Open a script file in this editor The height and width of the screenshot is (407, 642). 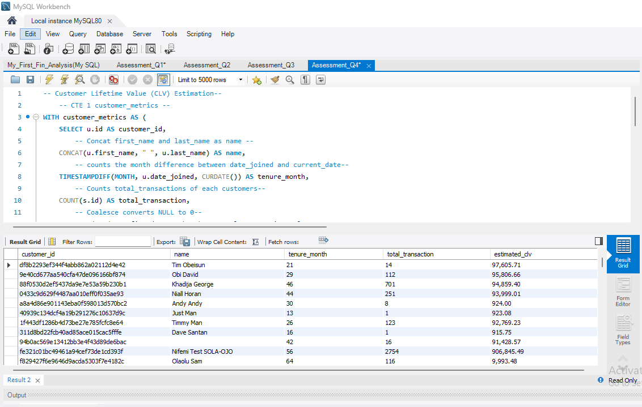15,80
